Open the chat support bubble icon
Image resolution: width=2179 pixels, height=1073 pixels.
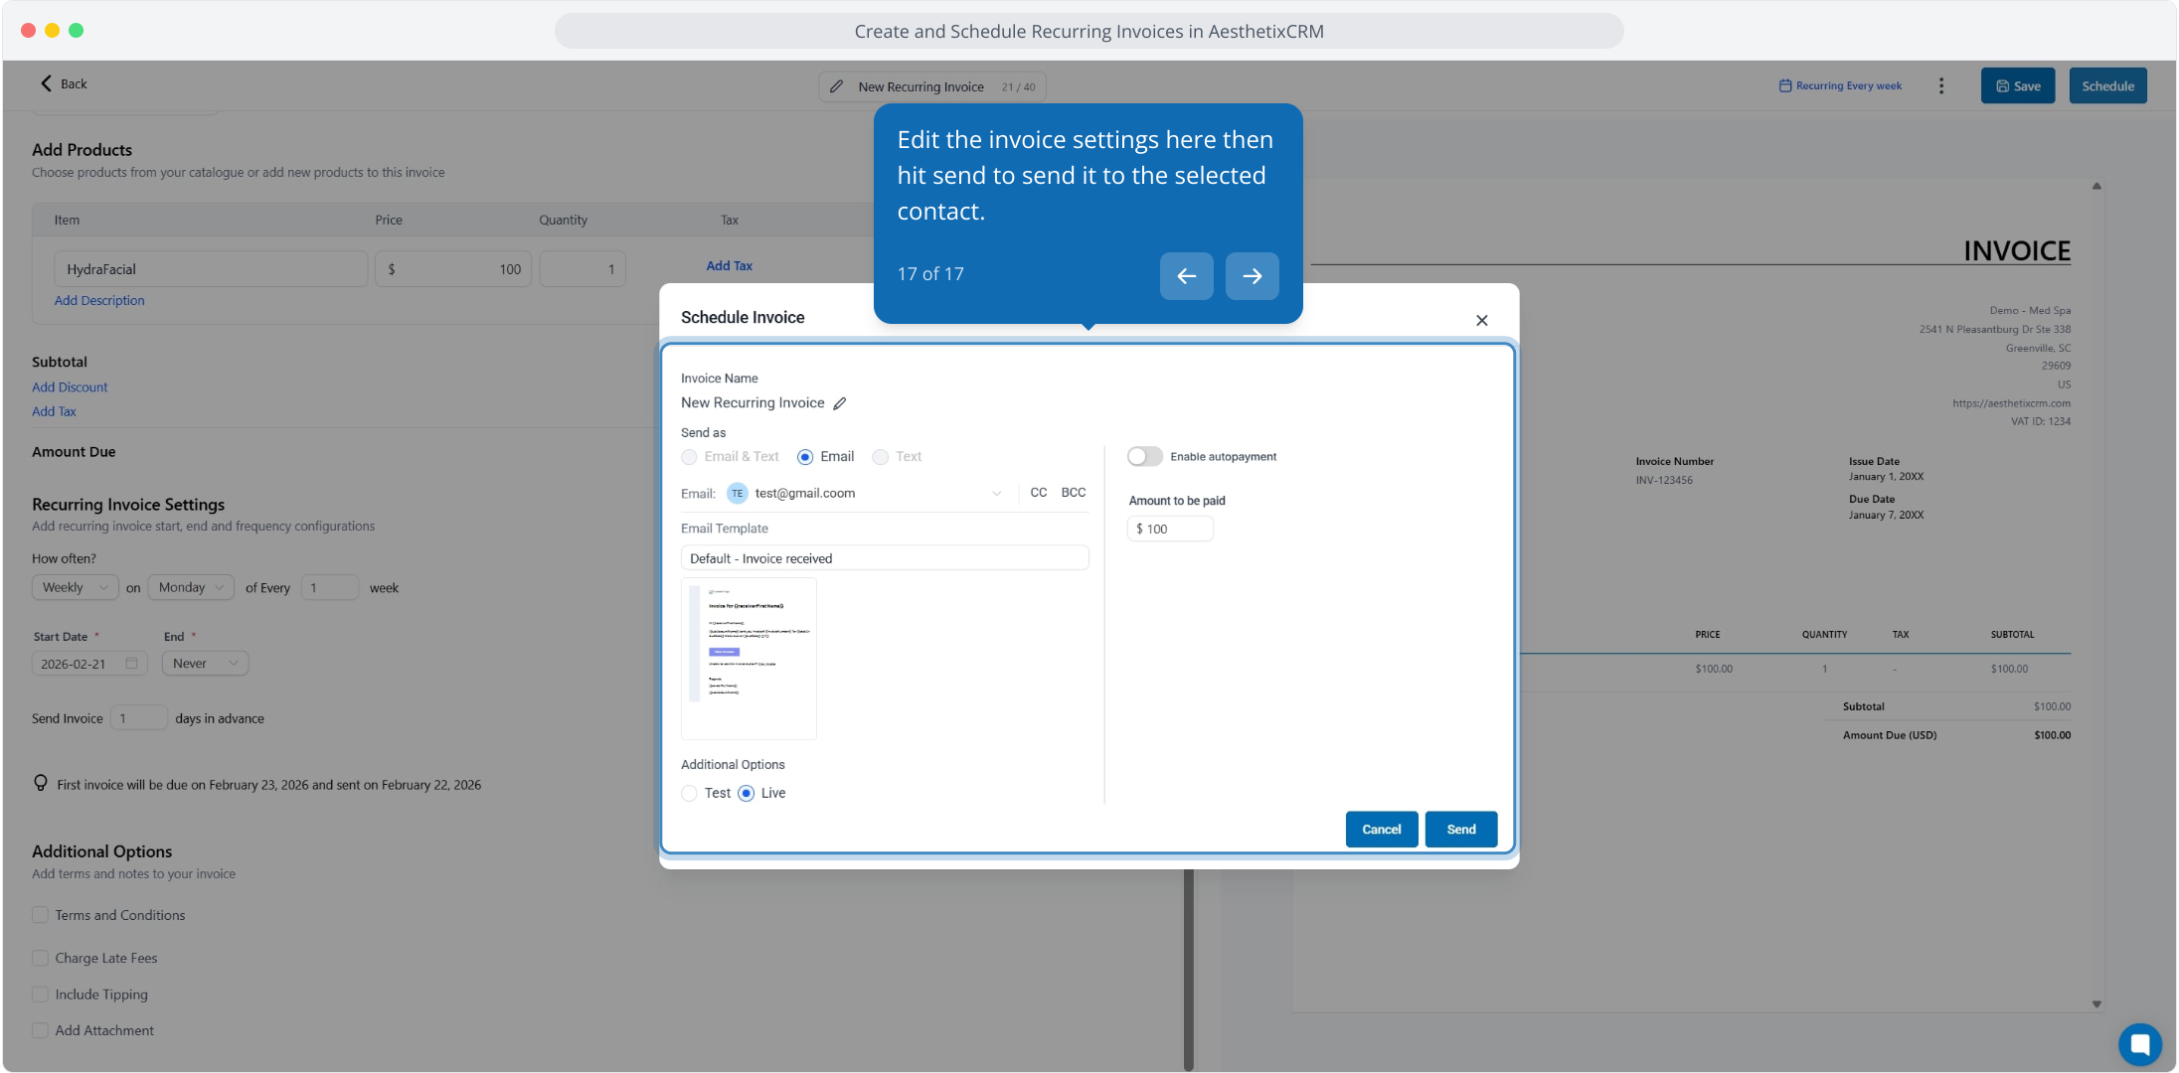tap(2139, 1043)
